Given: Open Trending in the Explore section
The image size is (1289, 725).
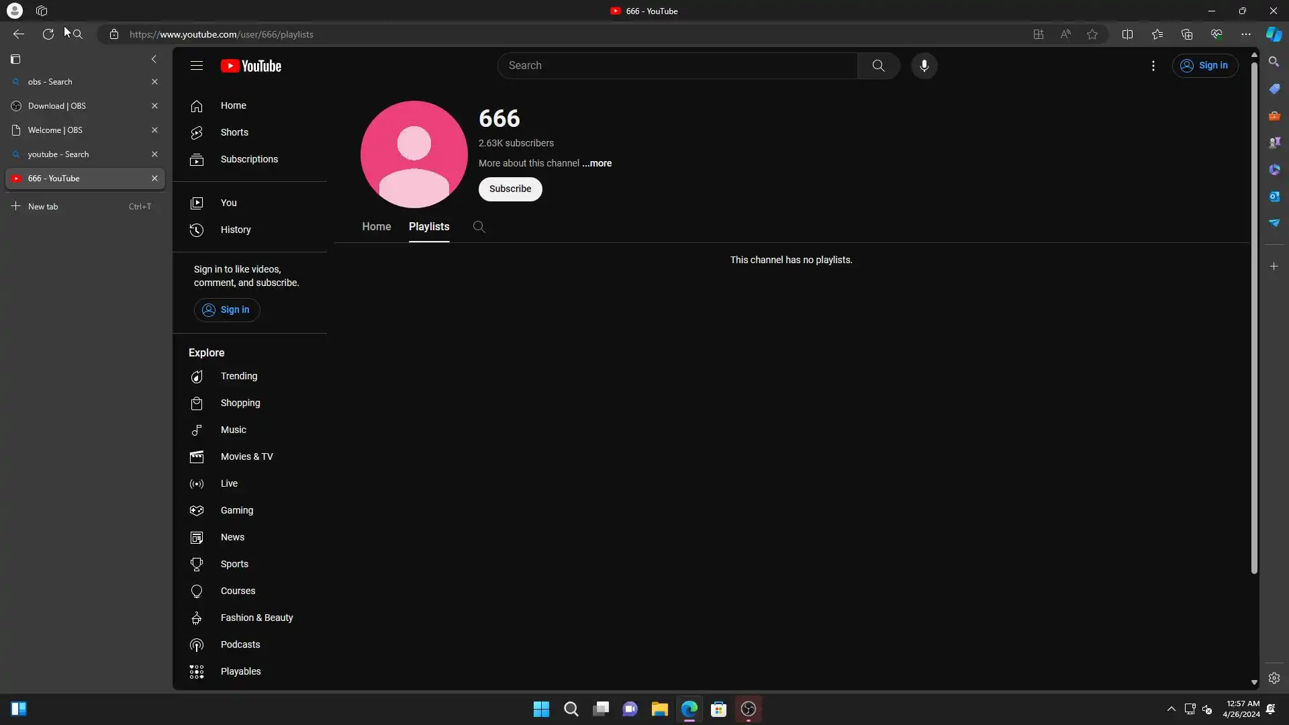Looking at the screenshot, I should [238, 376].
